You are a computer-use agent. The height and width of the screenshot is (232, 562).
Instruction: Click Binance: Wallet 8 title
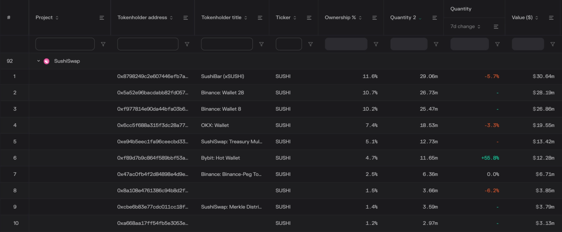[x=221, y=109]
